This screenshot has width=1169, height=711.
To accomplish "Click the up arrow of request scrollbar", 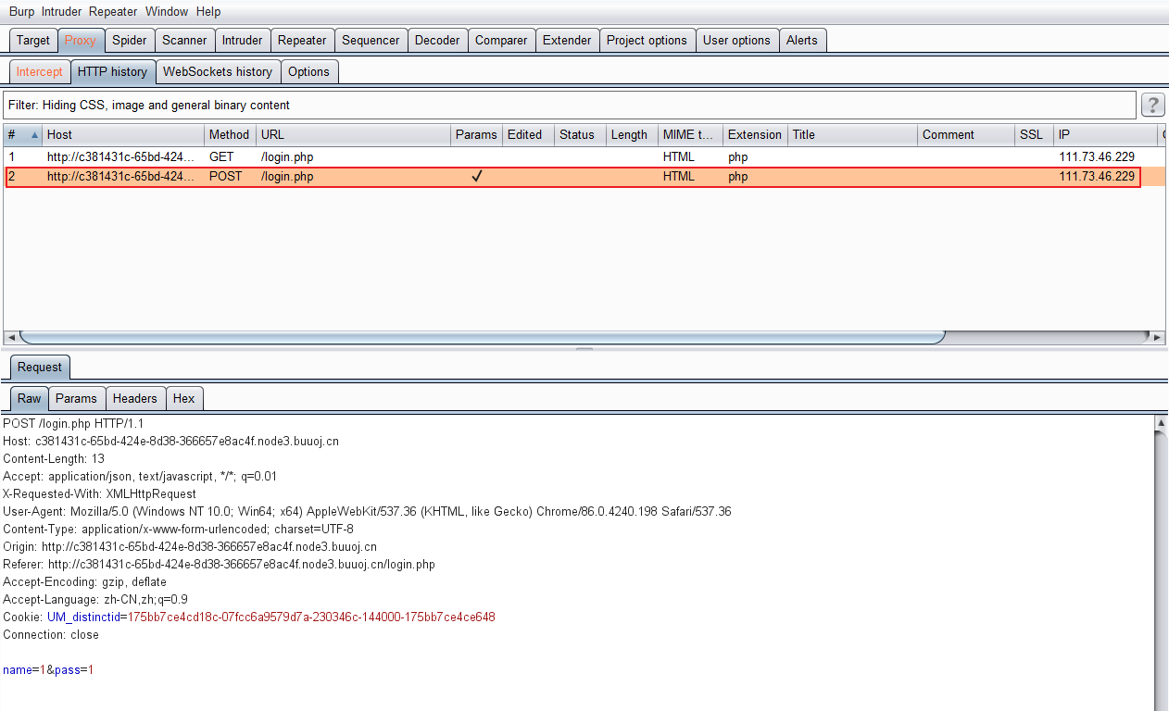I will (1161, 423).
